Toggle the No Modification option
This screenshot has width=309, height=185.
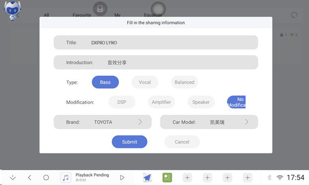[x=237, y=102]
